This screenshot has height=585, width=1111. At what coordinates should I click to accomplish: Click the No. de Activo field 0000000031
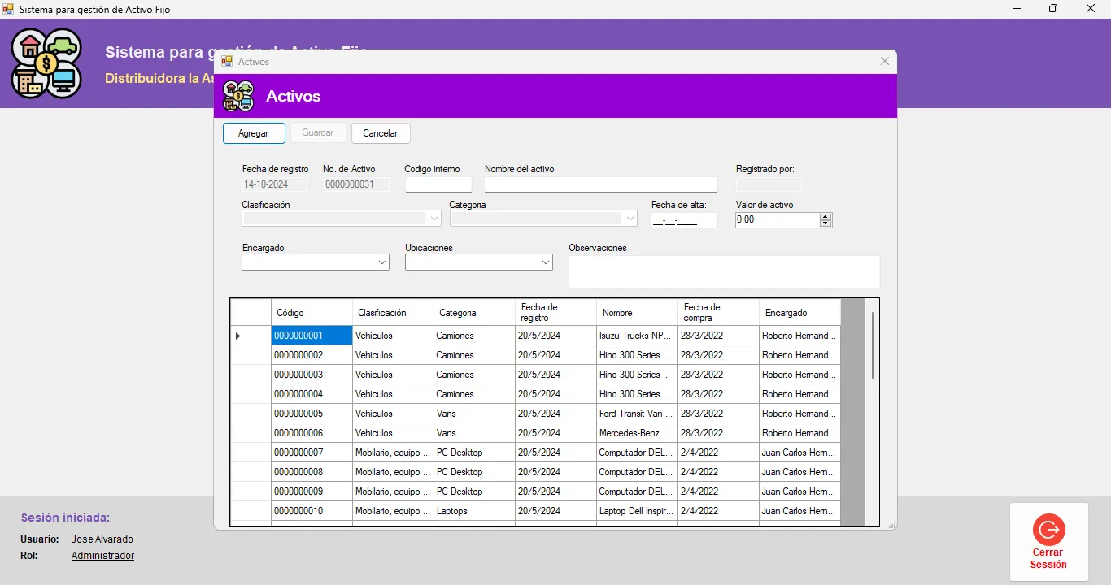[x=355, y=184]
